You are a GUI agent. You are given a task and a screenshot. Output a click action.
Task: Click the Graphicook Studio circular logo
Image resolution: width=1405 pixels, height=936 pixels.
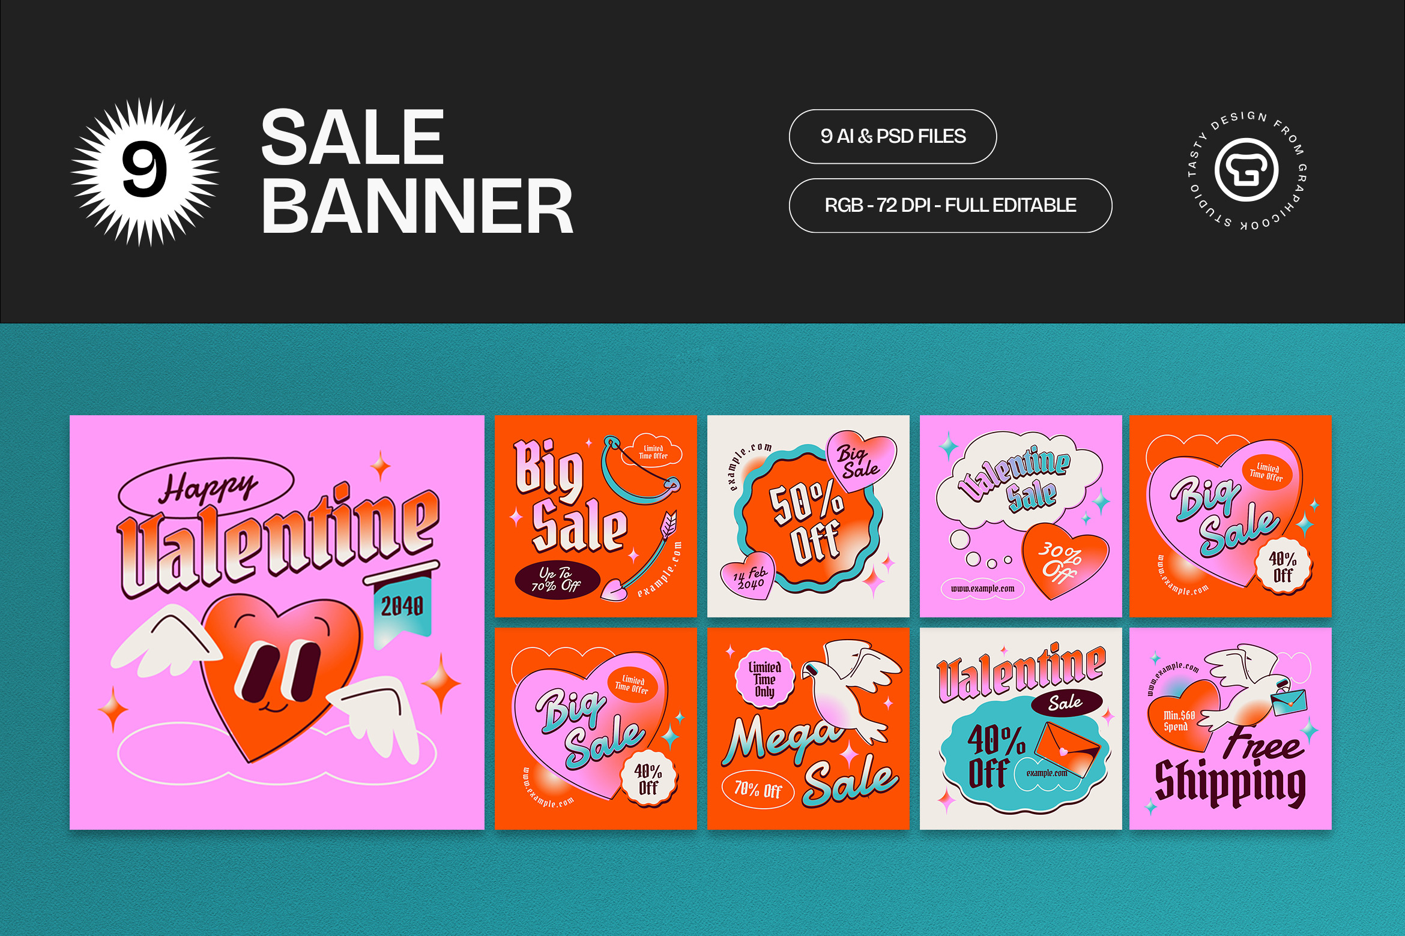coord(1247,170)
